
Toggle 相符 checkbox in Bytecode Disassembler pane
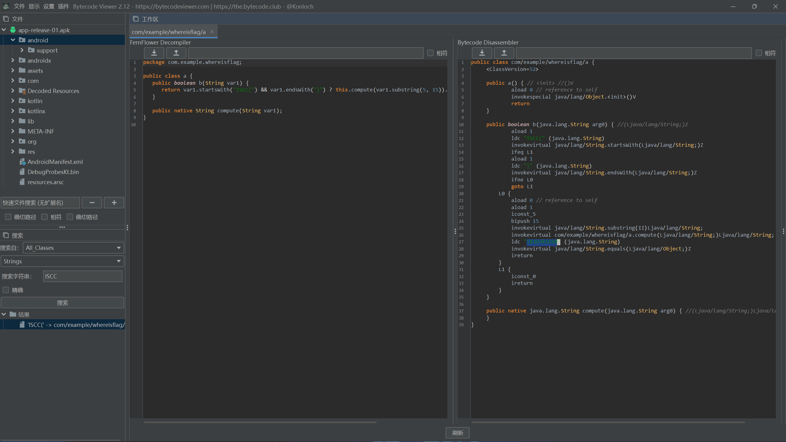[x=759, y=53]
